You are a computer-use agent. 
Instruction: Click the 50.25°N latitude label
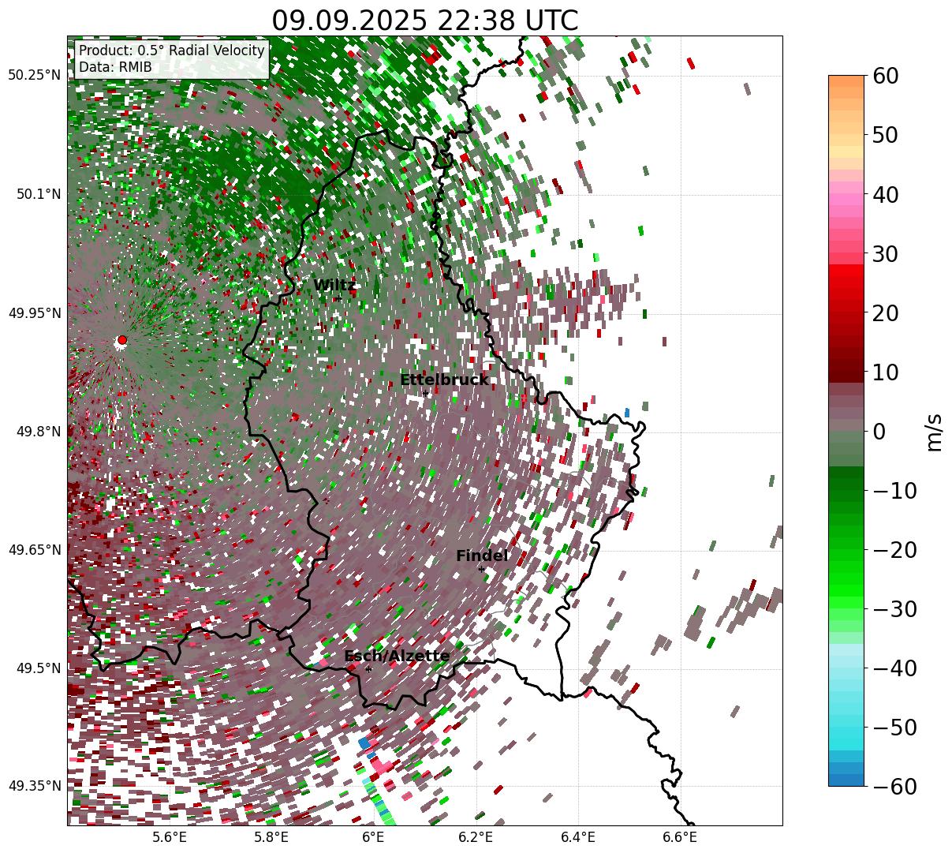pyautogui.click(x=35, y=76)
